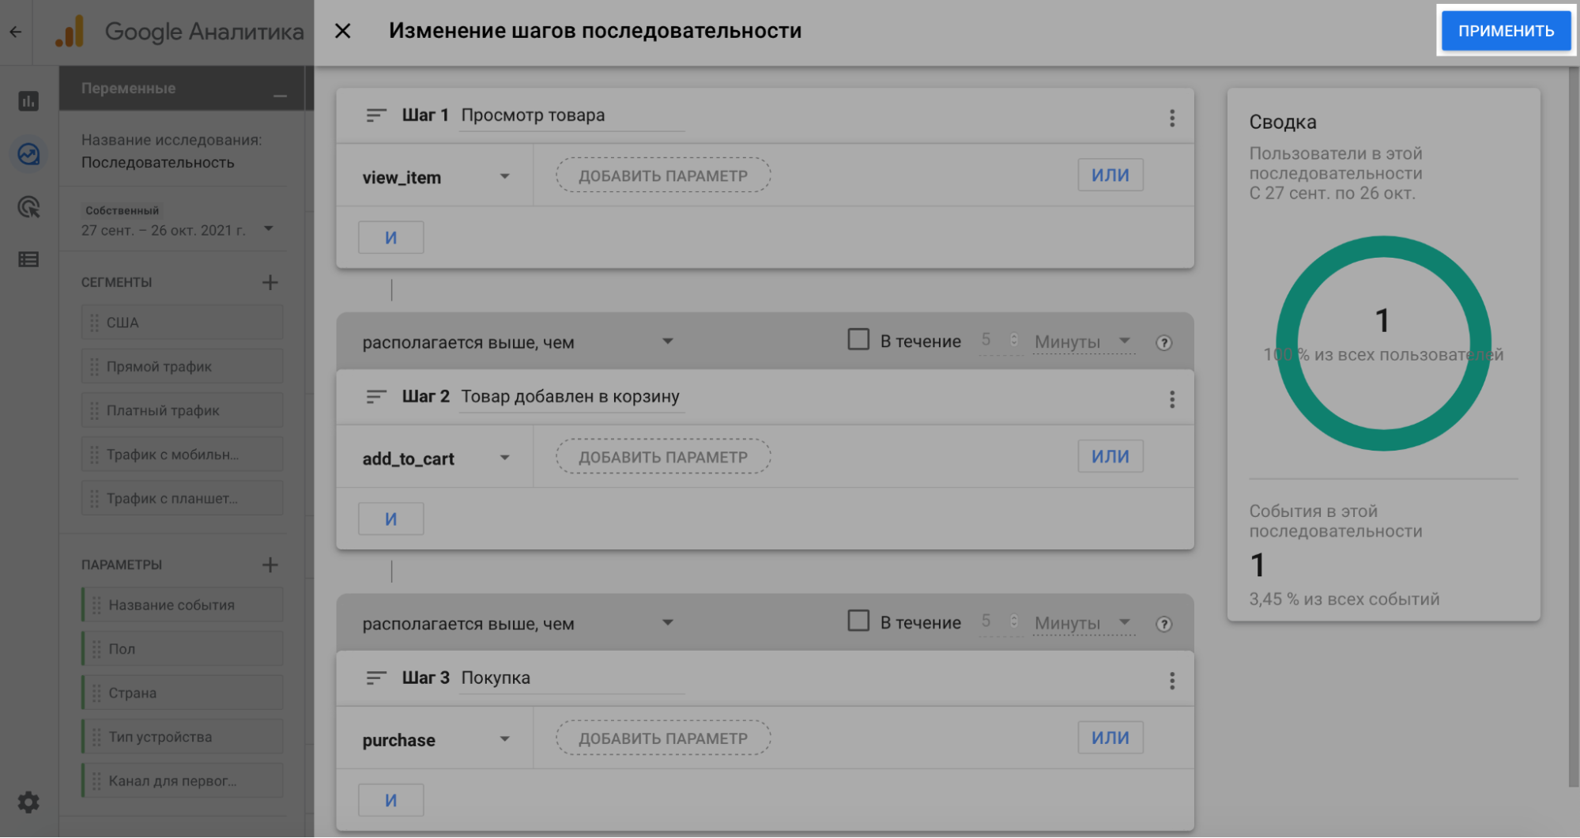
Task: Click ДОБАВИТЬ ПАРАМЕТР for view_item
Action: (663, 176)
